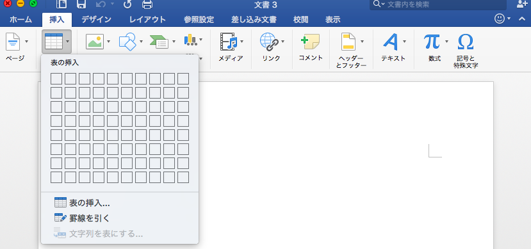
Task: Click the Pictures icon in ribbon
Action: [95, 42]
